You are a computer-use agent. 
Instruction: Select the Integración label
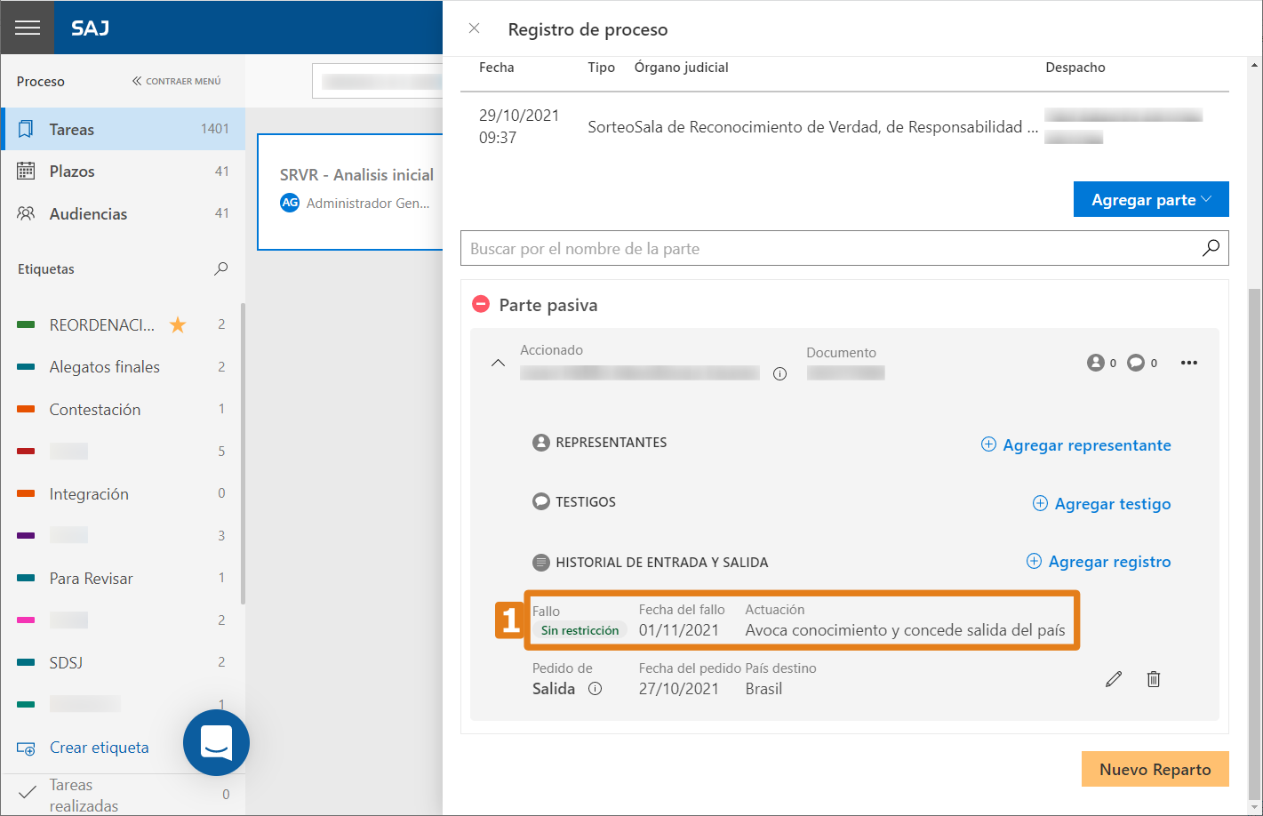tap(89, 494)
